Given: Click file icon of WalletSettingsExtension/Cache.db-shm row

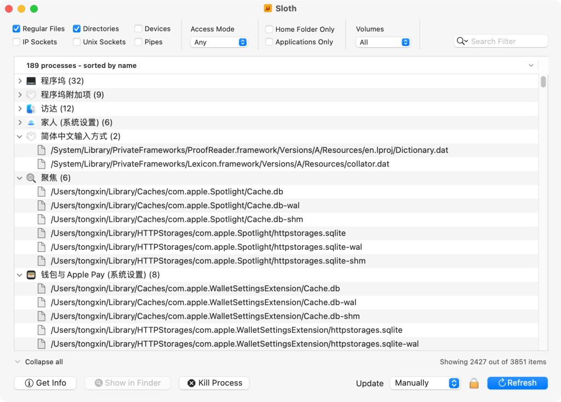Looking at the screenshot, I should pos(42,316).
